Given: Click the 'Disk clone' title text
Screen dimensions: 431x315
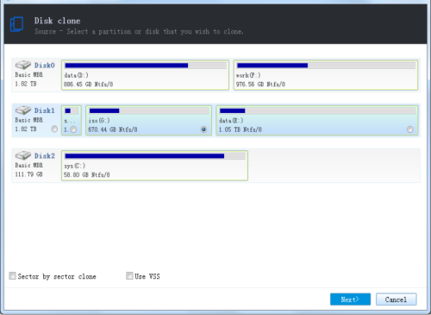Looking at the screenshot, I should (x=57, y=21).
